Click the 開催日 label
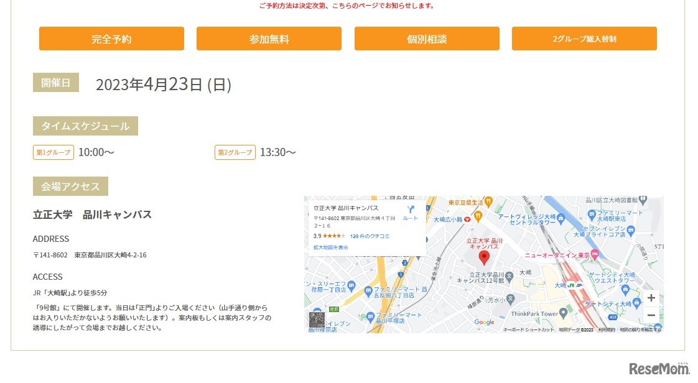 pos(55,83)
